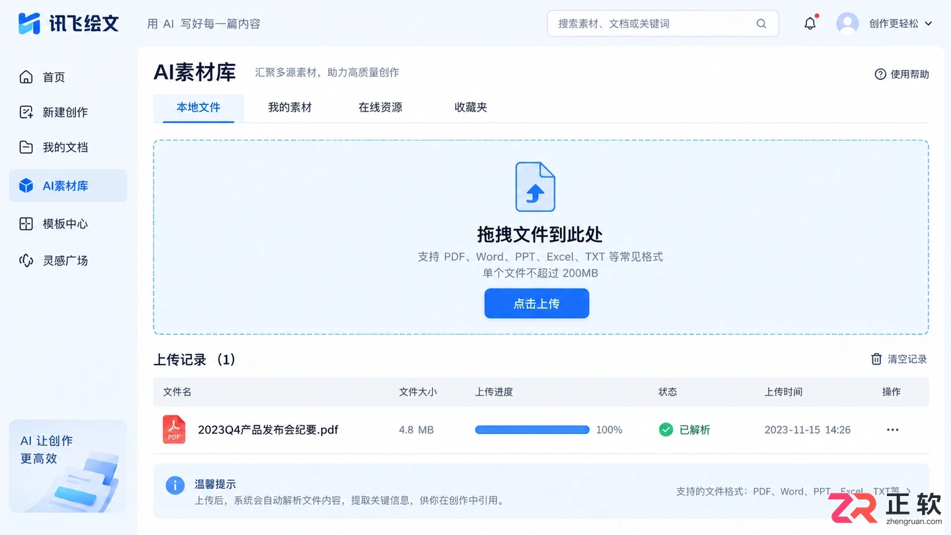Viewport: 951px width, 535px height.
Task: Click the user avatar icon
Action: point(847,23)
